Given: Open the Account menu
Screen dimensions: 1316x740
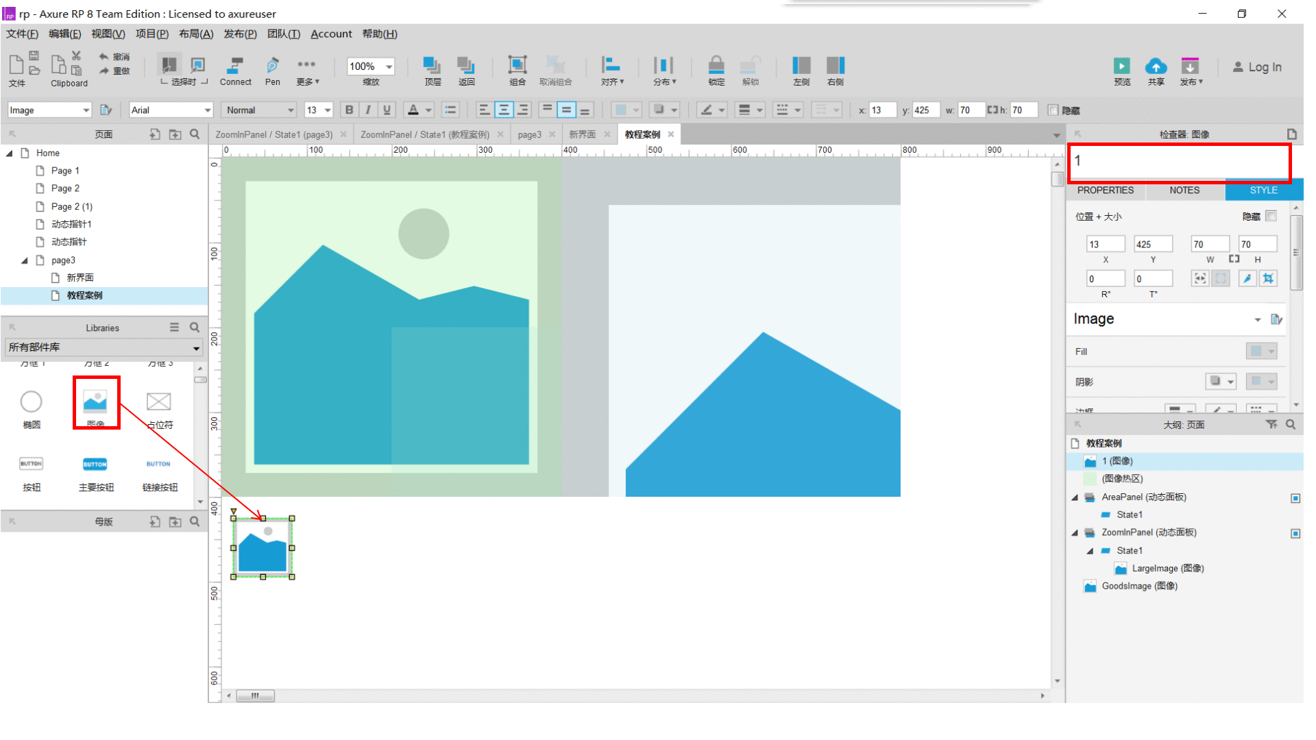Looking at the screenshot, I should 331,34.
